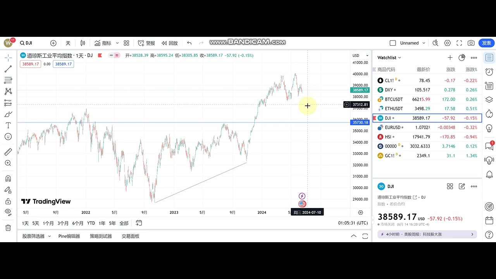
Task: Select the YTD time range
Action: tap(91, 223)
